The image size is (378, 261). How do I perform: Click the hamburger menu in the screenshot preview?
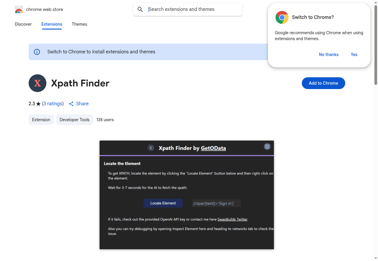click(x=267, y=146)
